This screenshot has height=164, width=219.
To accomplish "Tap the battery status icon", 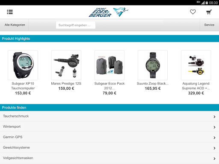I will coord(207,3).
